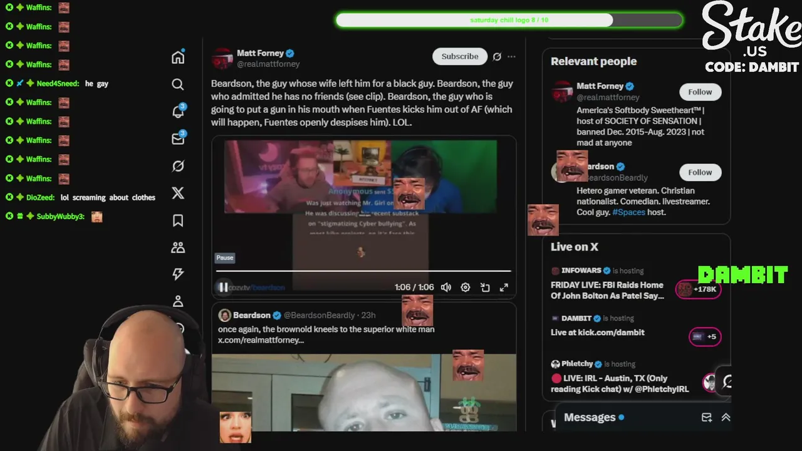Viewport: 802px width, 451px height.
Task: Join the INFOWARS live space
Action: [x=607, y=290]
